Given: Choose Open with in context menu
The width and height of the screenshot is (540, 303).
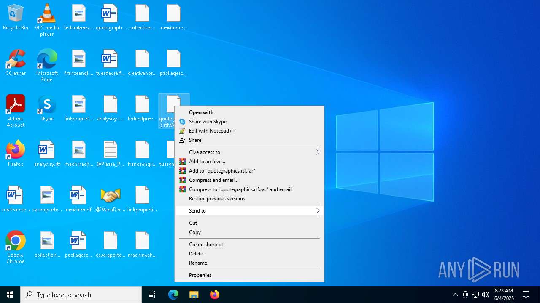Looking at the screenshot, I should point(249,112).
